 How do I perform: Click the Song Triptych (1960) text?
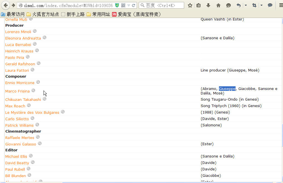(220, 106)
